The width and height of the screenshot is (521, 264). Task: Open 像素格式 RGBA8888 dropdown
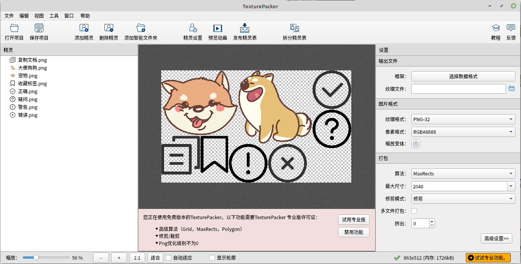463,132
